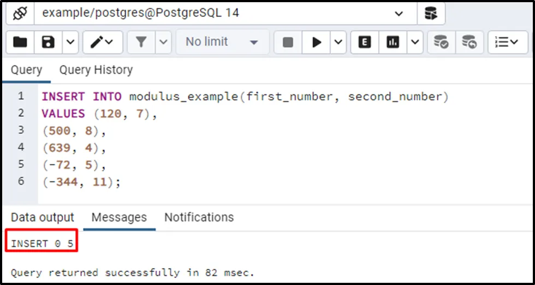
Task: Commit the transaction
Action: (x=441, y=42)
